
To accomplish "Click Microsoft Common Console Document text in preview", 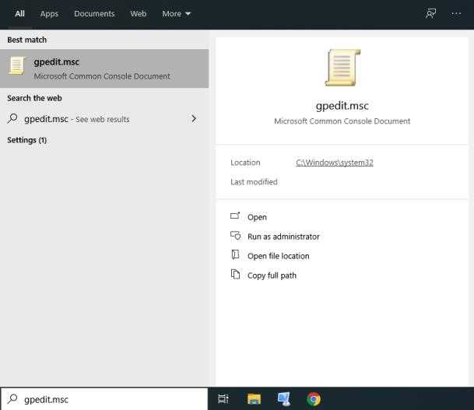I will (x=342, y=121).
